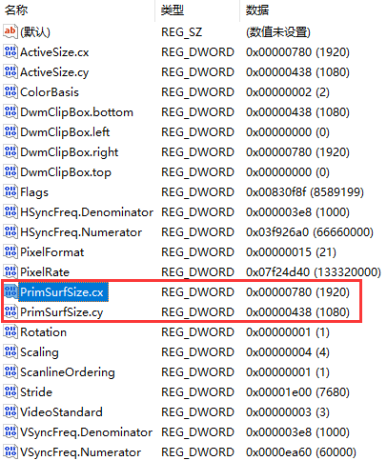Select the PrimSurfSize.cx entry

click(62, 292)
